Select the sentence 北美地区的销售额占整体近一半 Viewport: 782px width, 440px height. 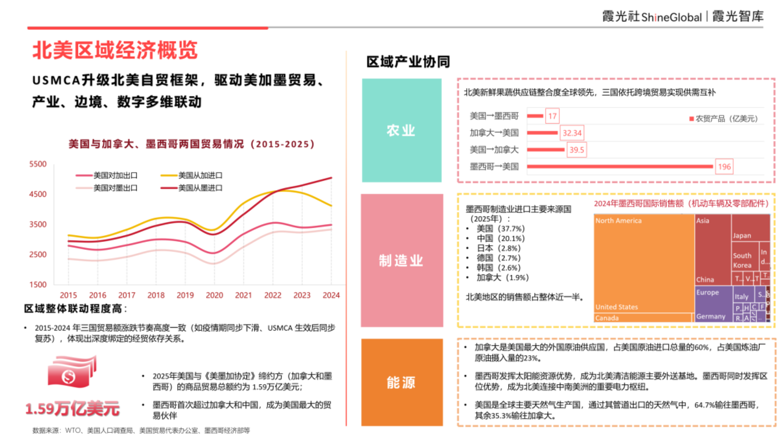pos(525,297)
